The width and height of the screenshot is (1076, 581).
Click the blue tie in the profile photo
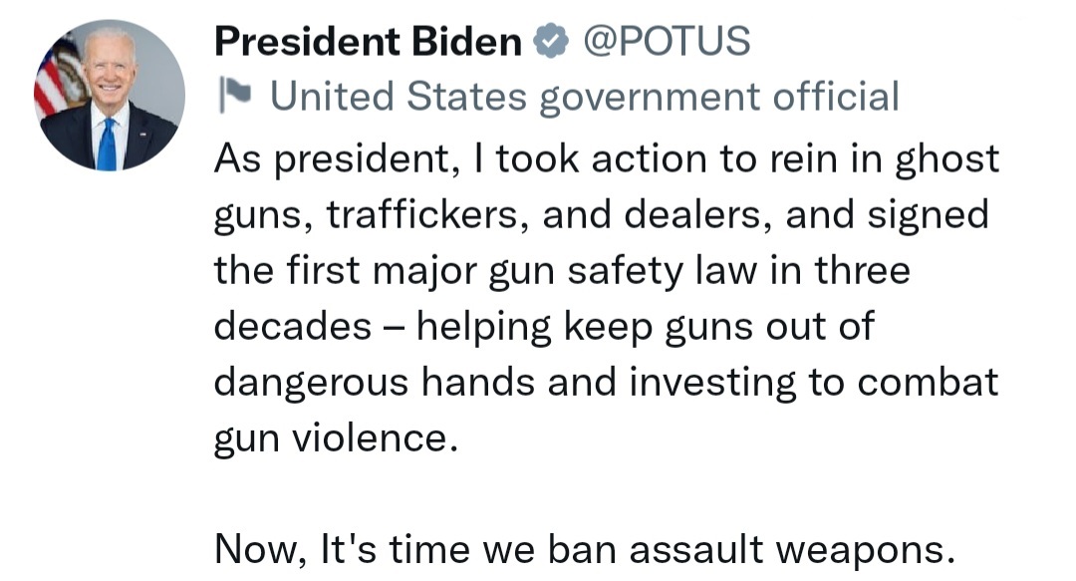coord(107,143)
